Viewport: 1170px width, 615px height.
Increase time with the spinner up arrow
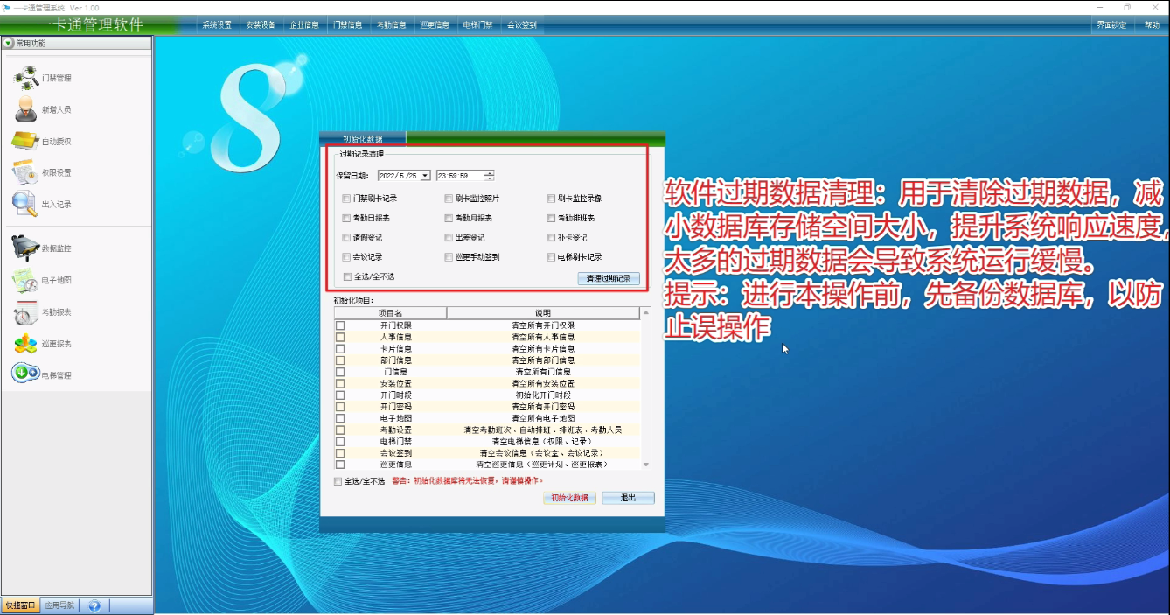click(490, 173)
